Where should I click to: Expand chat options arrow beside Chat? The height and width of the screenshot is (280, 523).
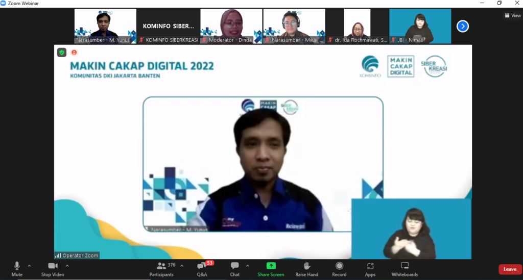pyautogui.click(x=247, y=266)
